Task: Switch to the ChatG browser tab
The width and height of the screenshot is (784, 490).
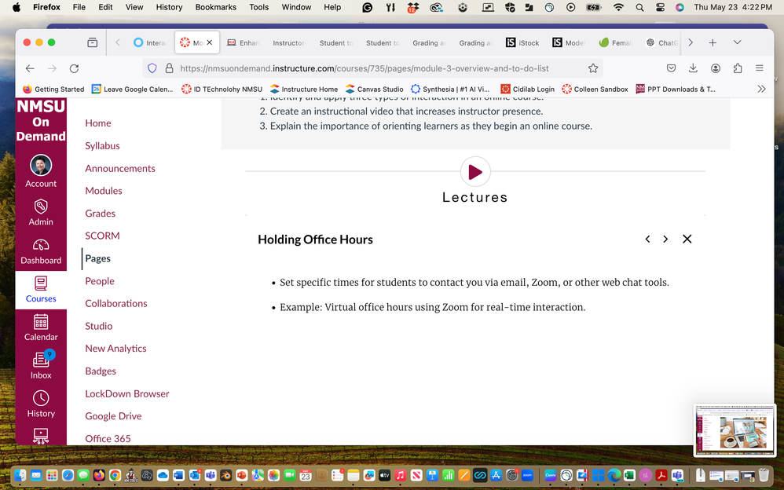Action: pyautogui.click(x=662, y=43)
